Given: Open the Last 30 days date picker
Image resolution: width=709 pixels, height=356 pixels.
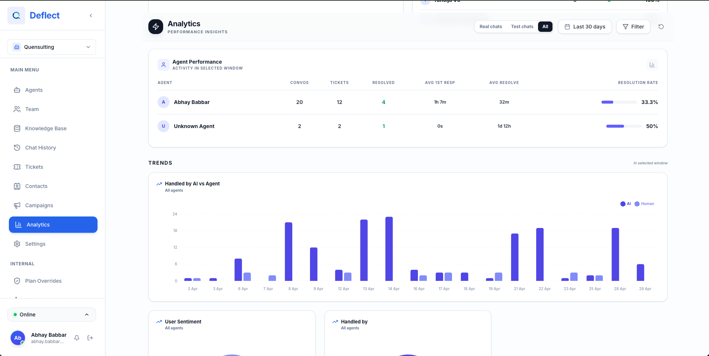Looking at the screenshot, I should [585, 27].
